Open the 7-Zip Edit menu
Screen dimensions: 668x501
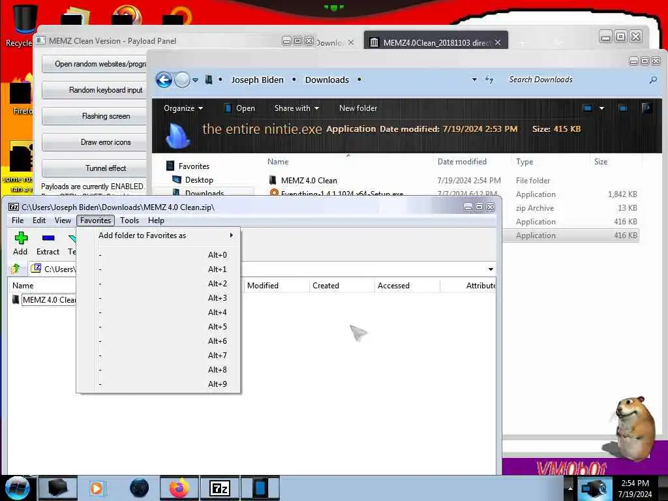tap(38, 220)
